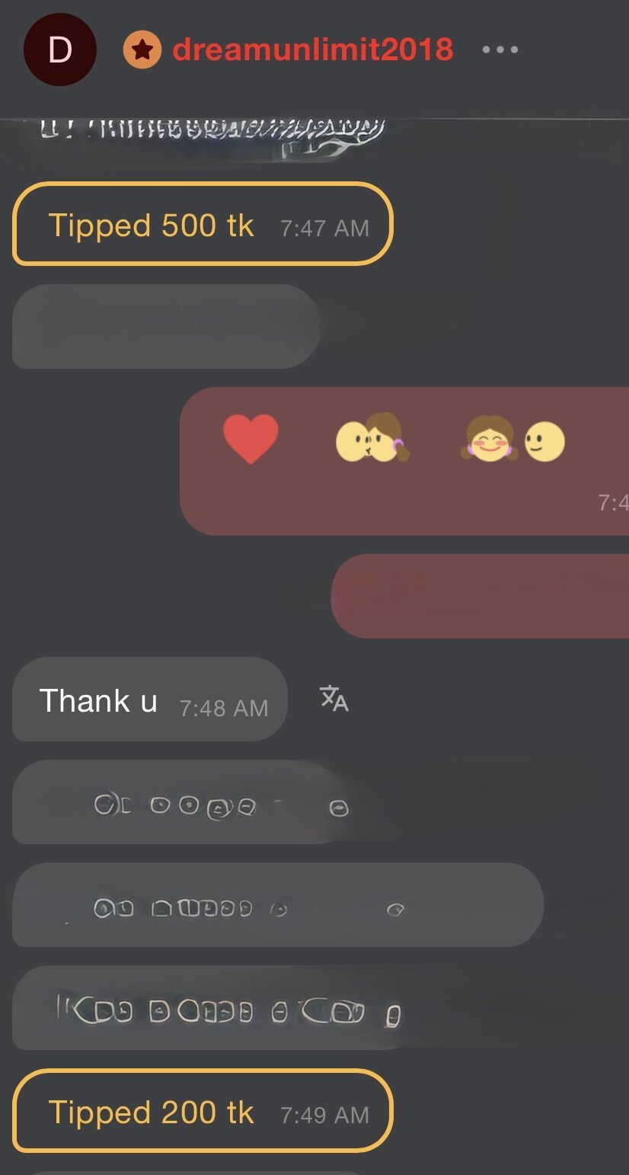This screenshot has height=1175, width=629.
Task: Tap the kissing couple emoji
Action: point(372,438)
